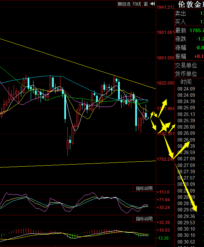Viewport: 204px width, 247px height.
Task: Select the 08:29:36 tick row
Action: 189,216
